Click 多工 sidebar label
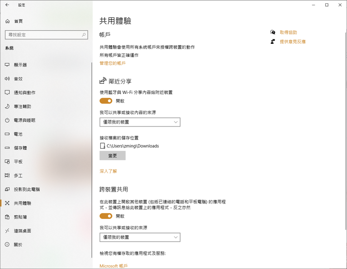The width and height of the screenshot is (347, 269). [18, 176]
